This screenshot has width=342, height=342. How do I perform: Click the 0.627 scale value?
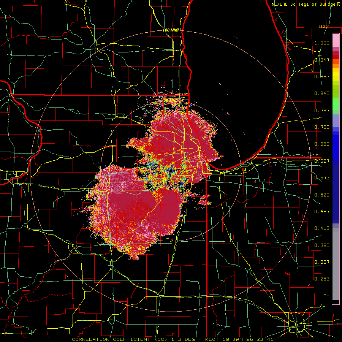coord(322,161)
